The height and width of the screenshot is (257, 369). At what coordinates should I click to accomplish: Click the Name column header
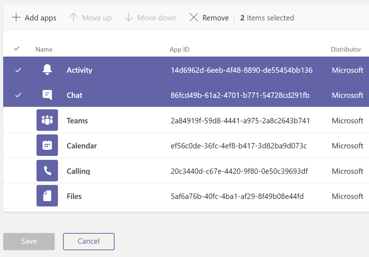pyautogui.click(x=44, y=49)
